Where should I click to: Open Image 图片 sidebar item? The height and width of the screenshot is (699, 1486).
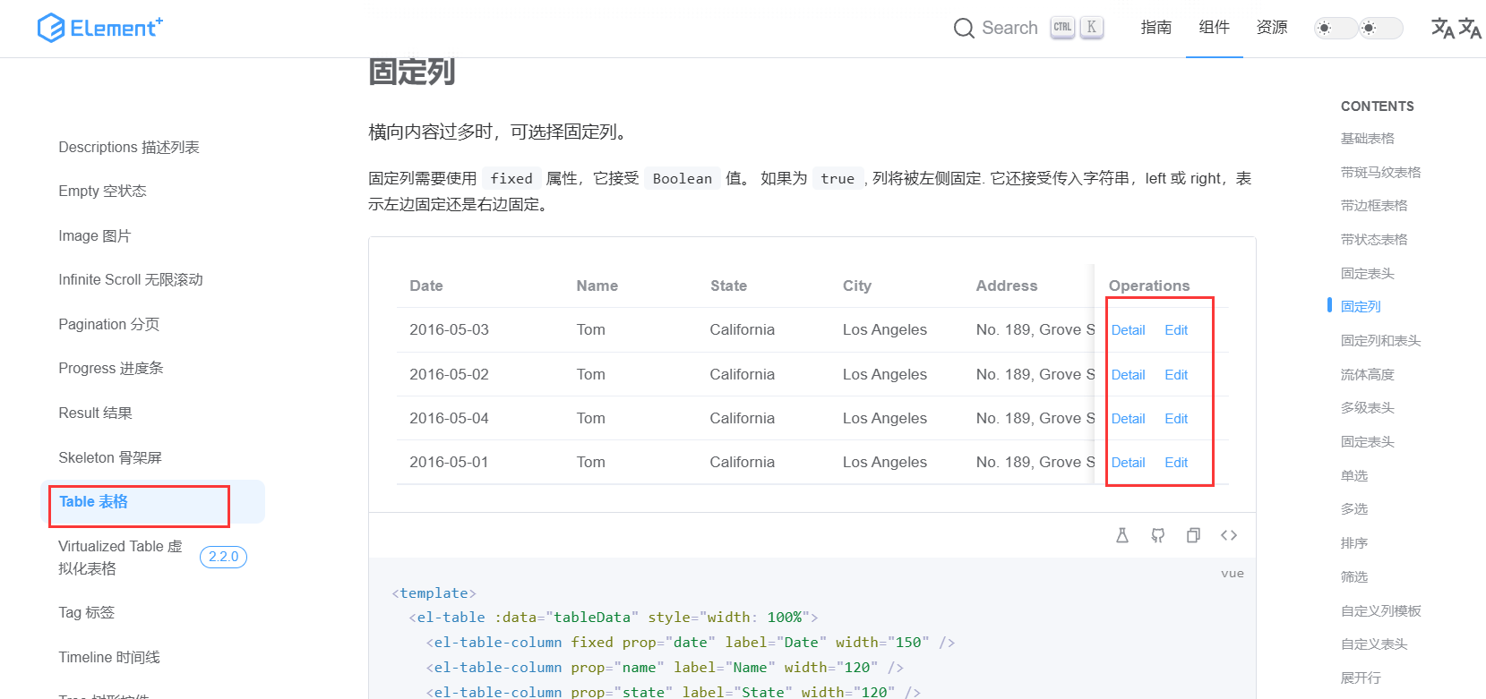(94, 235)
